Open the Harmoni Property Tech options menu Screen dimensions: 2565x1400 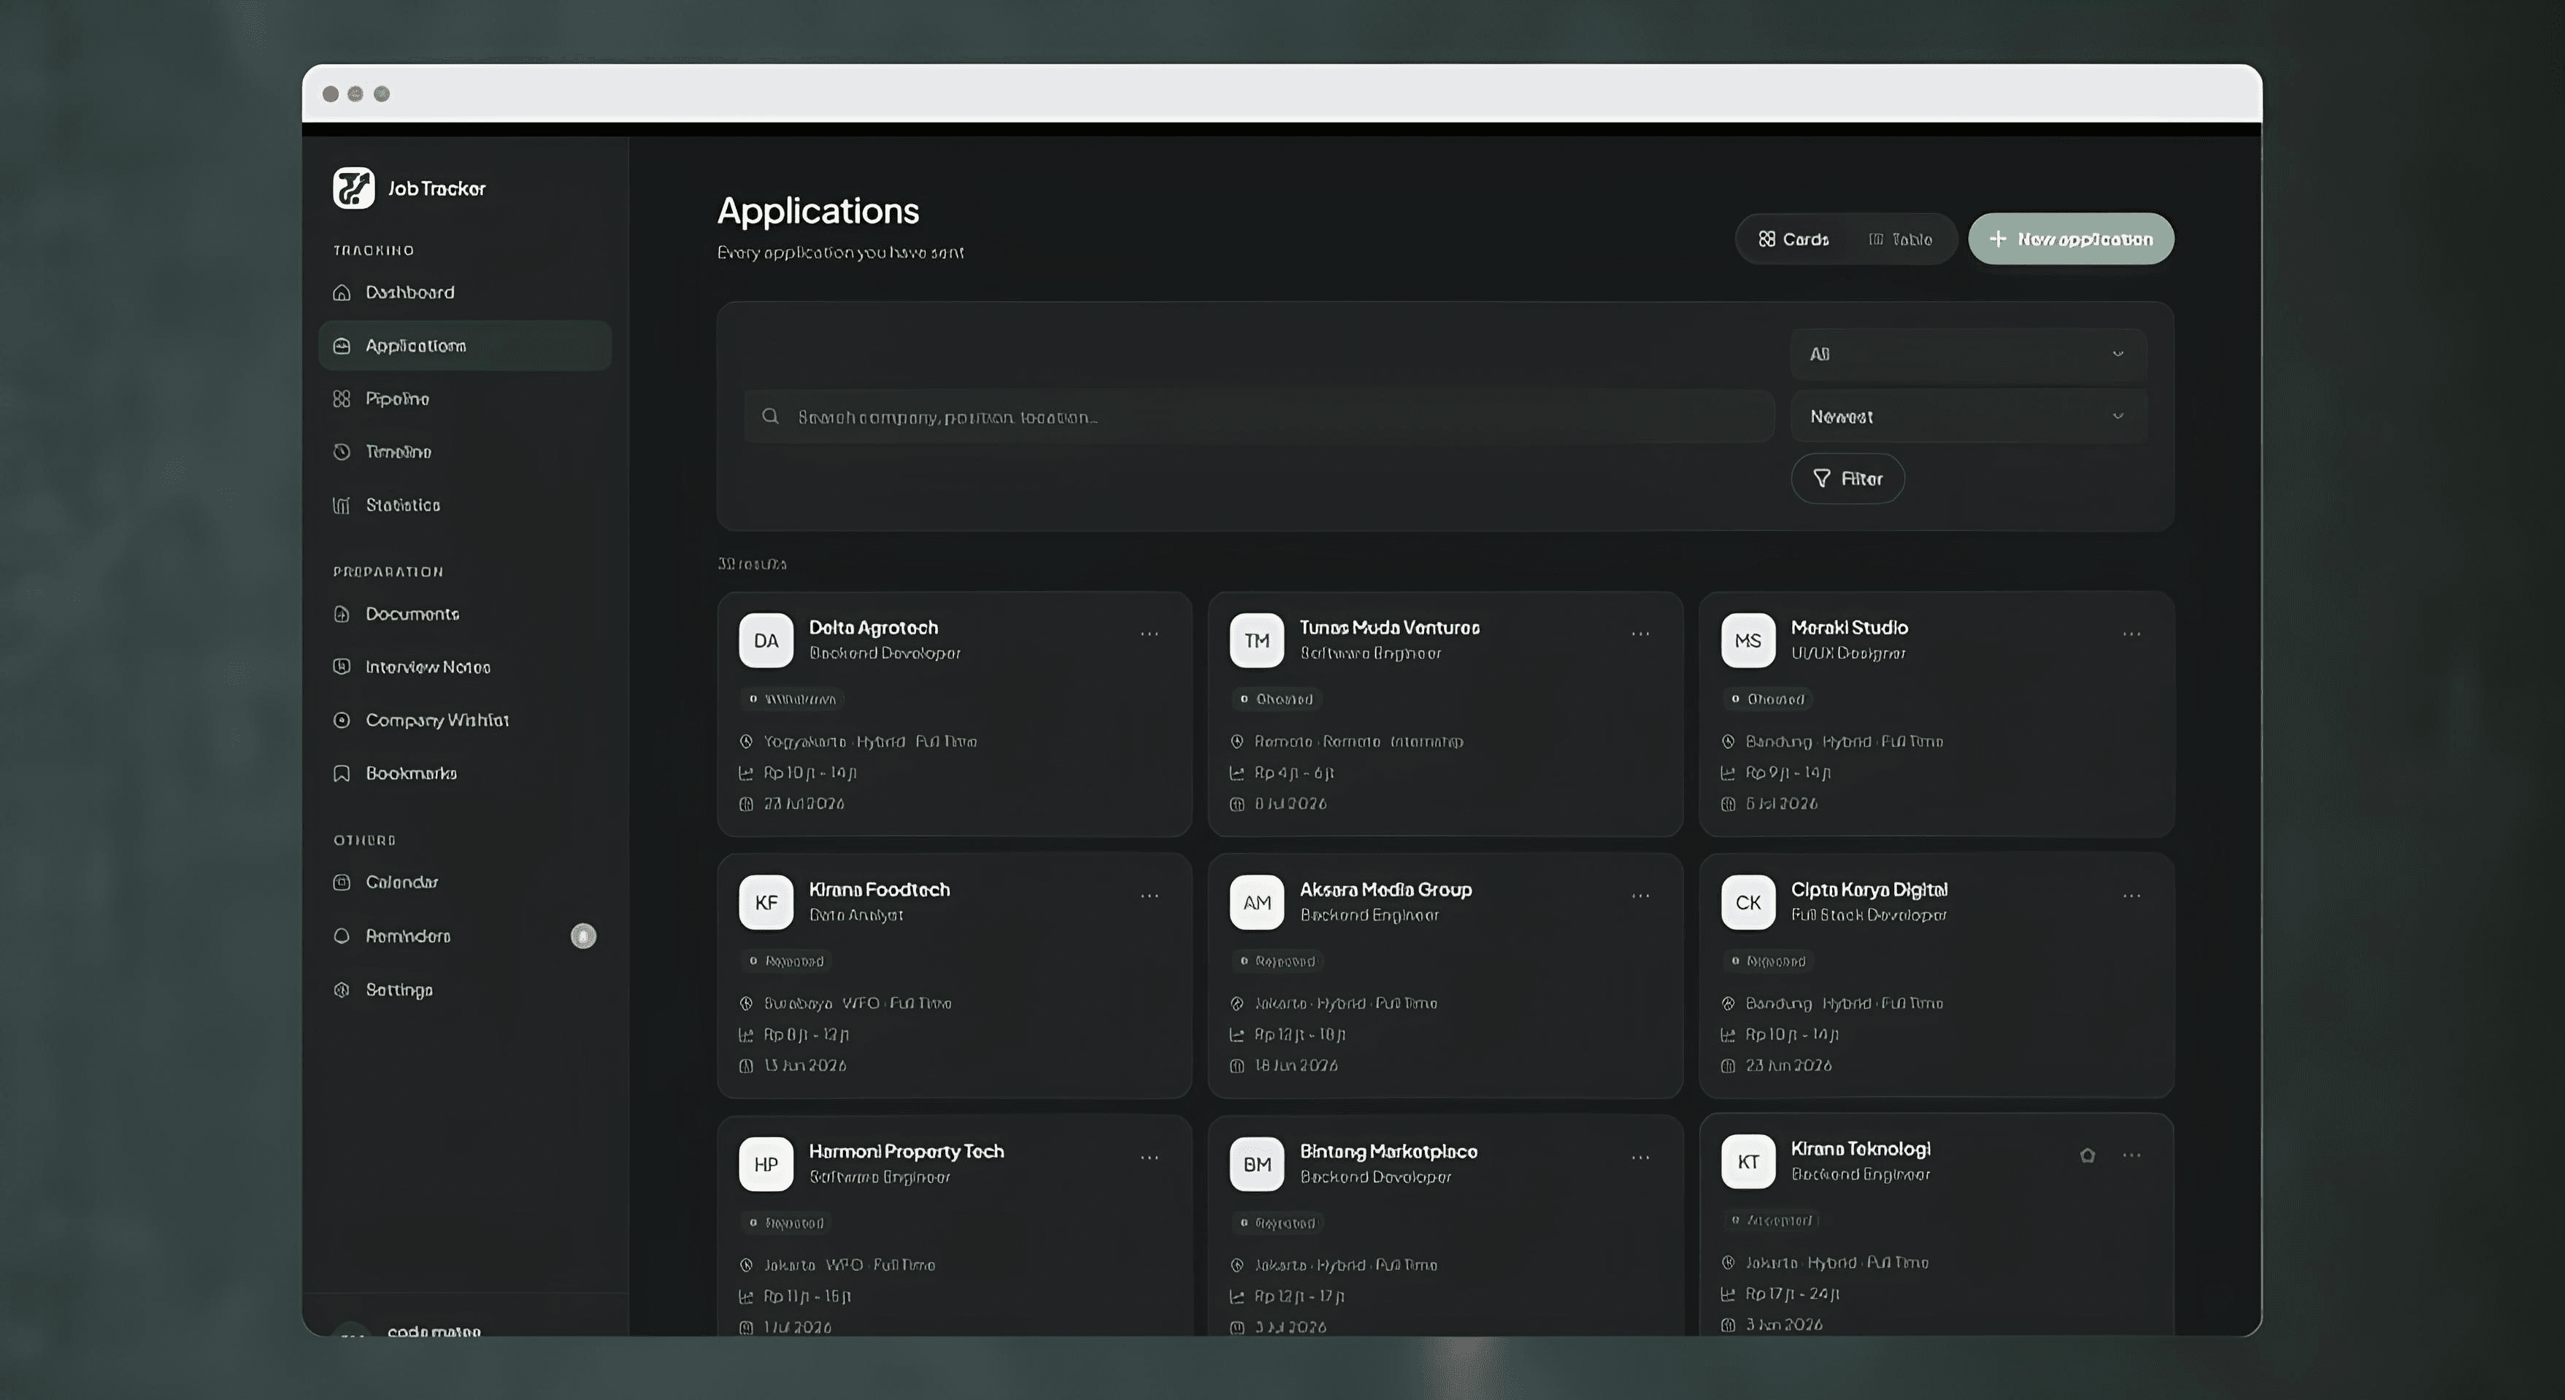(1149, 1158)
